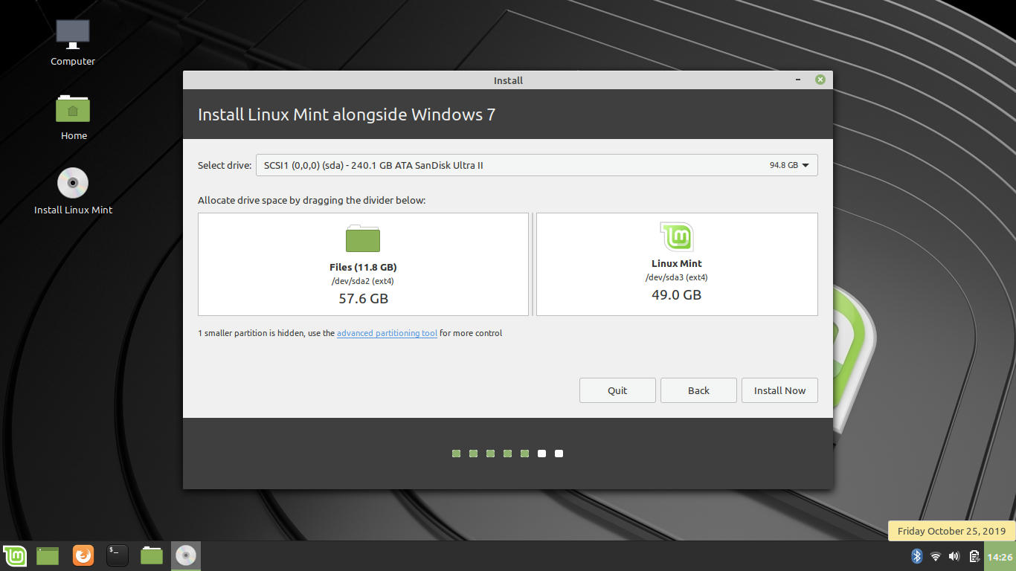The image size is (1016, 571).
Task: Click the Linux Mint partition name text
Action: tap(676, 263)
